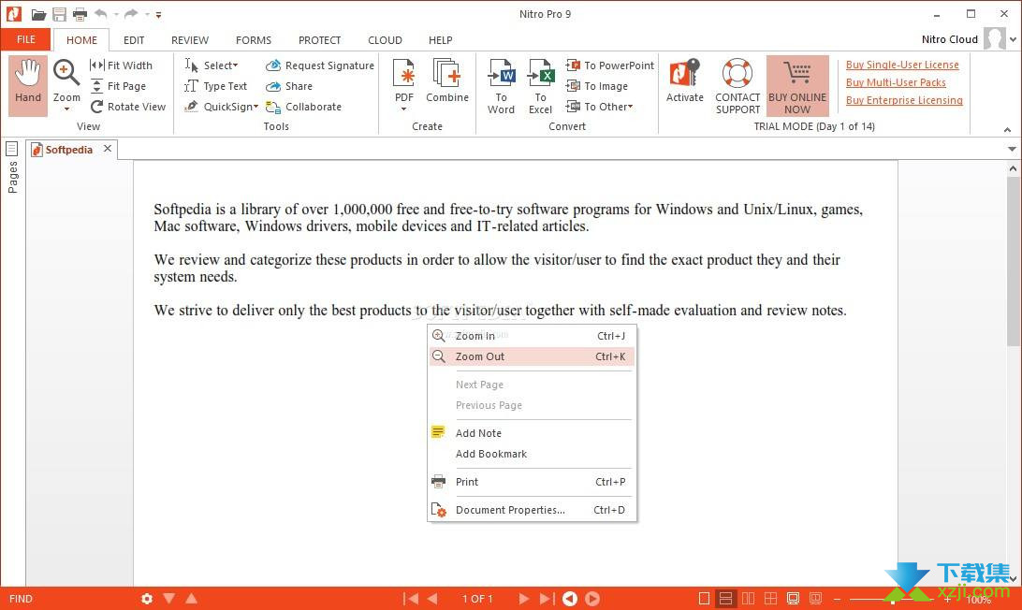Screen dimensions: 1022x610
Task: Click the Share tool
Action: point(289,86)
